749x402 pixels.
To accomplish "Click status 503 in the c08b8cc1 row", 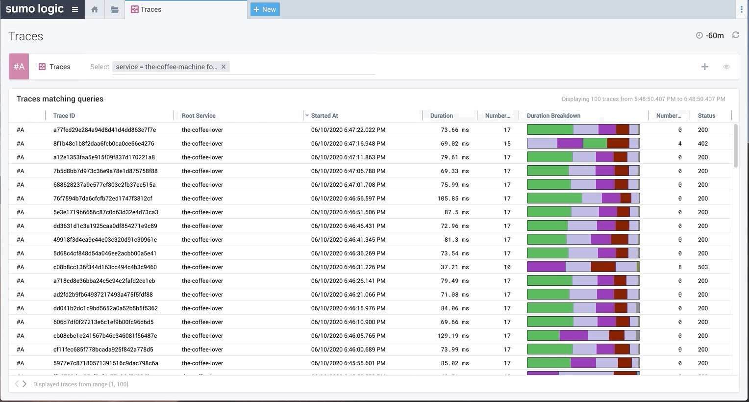I will pyautogui.click(x=703, y=267).
